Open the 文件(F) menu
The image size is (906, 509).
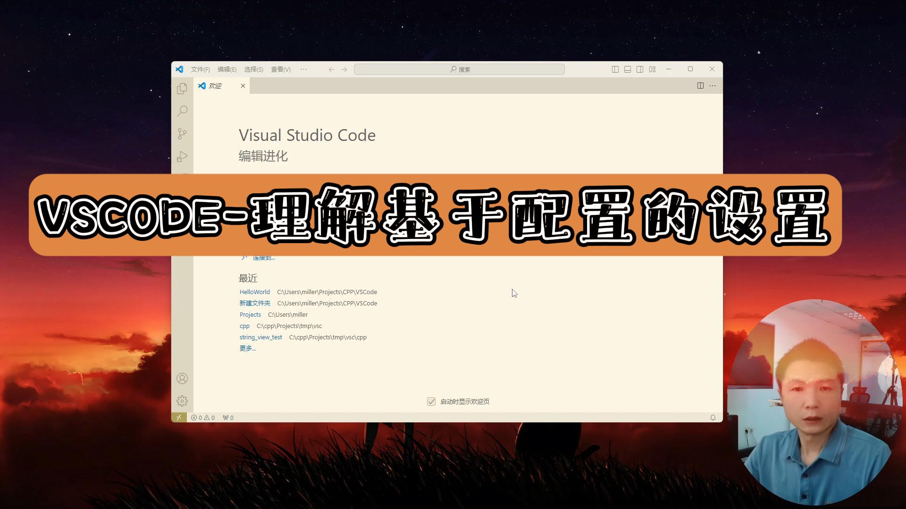(200, 69)
